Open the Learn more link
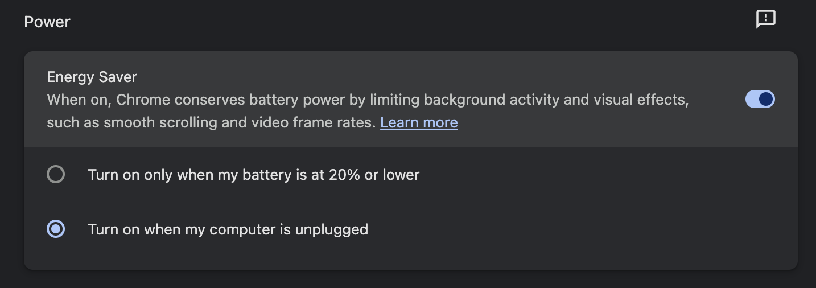Viewport: 816px width, 288px height. click(419, 122)
